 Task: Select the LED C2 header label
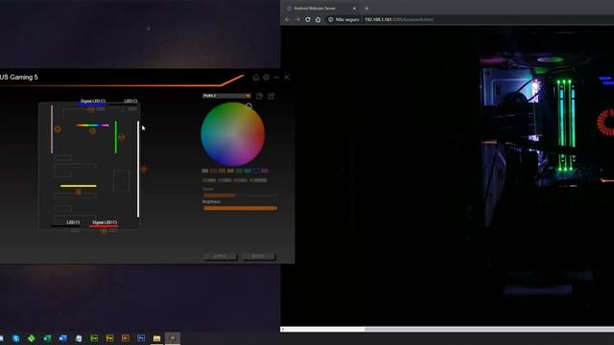coord(130,101)
